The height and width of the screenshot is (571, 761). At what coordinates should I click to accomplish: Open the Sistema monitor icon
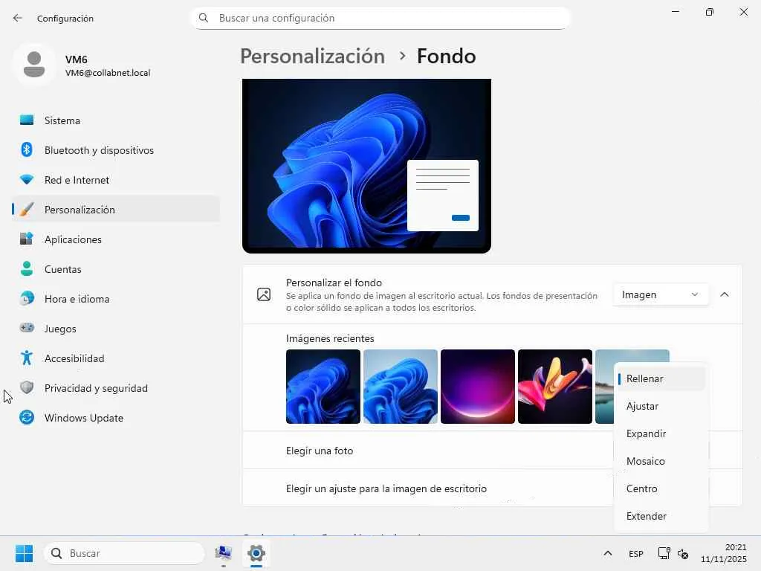coord(27,120)
